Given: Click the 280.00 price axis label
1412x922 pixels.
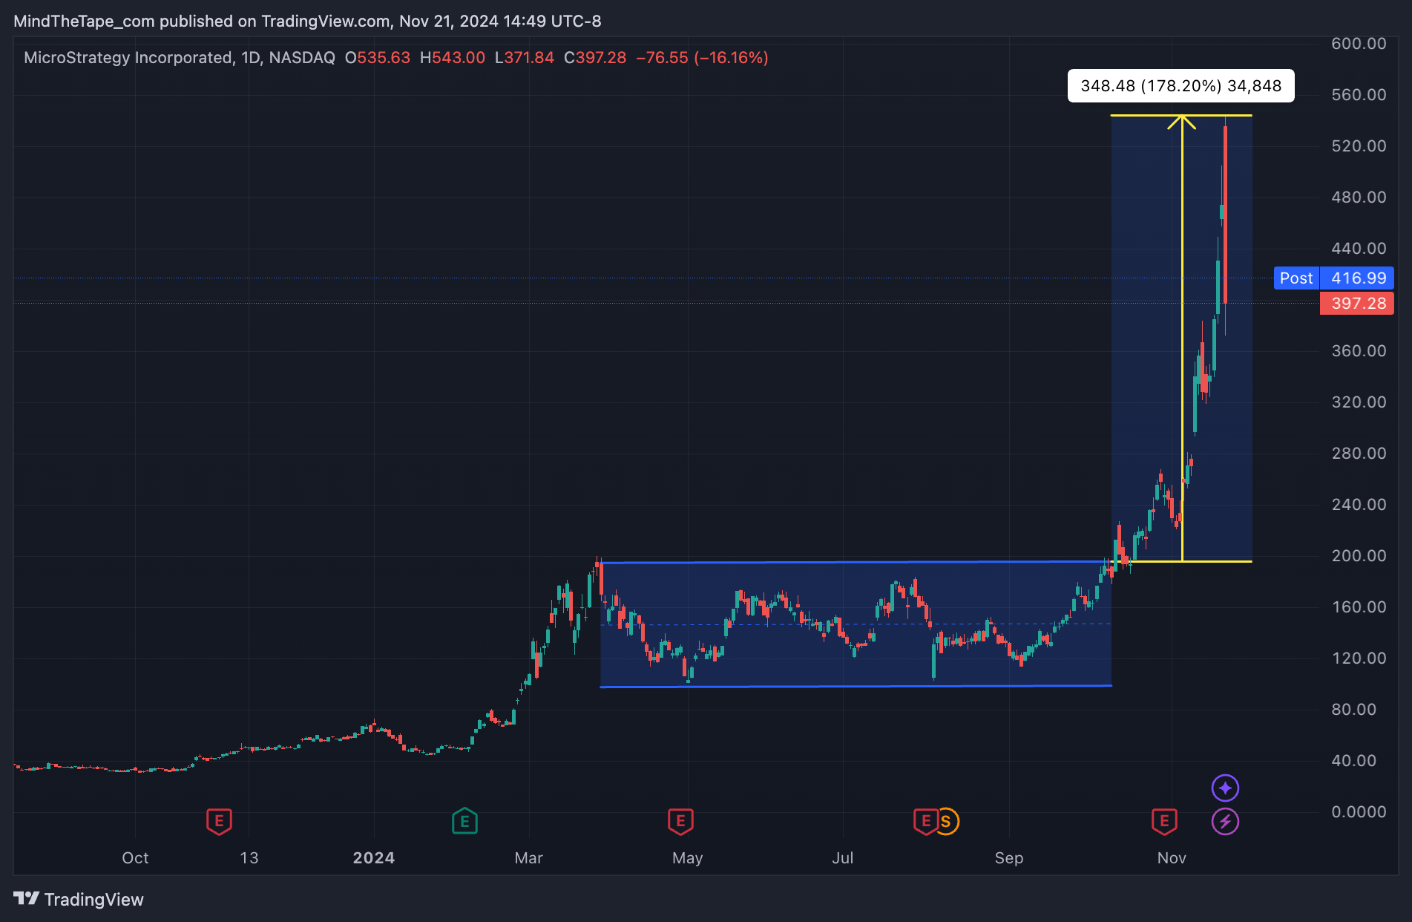Looking at the screenshot, I should (x=1359, y=454).
